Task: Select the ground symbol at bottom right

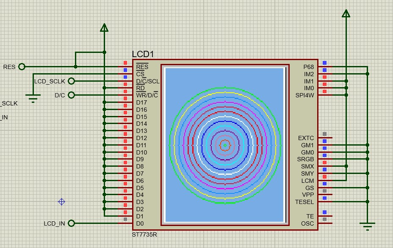Action: coord(368,226)
